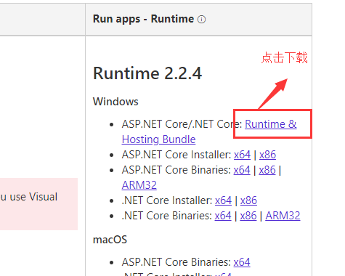Download ASP.NET Core Binaries ARM32

tap(139, 185)
